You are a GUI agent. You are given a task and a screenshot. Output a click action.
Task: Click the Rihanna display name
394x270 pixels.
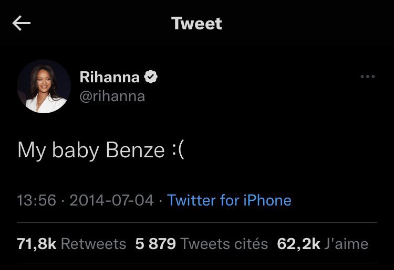(x=110, y=77)
